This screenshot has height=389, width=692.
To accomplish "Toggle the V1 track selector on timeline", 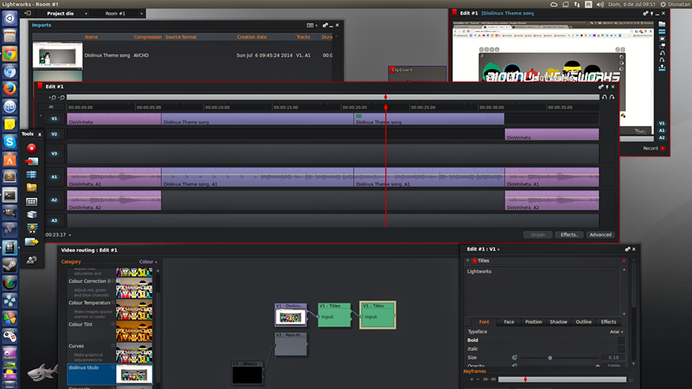I will pyautogui.click(x=54, y=119).
